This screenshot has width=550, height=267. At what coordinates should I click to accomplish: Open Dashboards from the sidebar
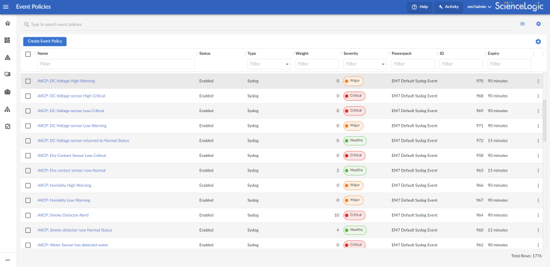7,40
